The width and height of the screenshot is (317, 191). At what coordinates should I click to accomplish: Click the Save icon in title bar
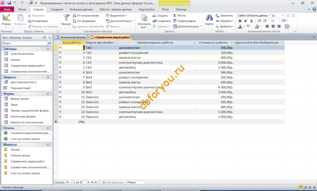click(x=9, y=3)
